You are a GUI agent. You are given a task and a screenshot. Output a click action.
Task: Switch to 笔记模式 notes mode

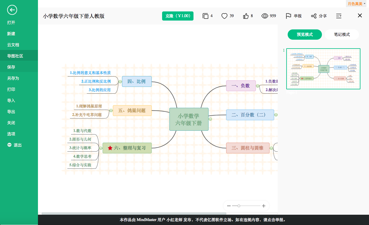342,35
